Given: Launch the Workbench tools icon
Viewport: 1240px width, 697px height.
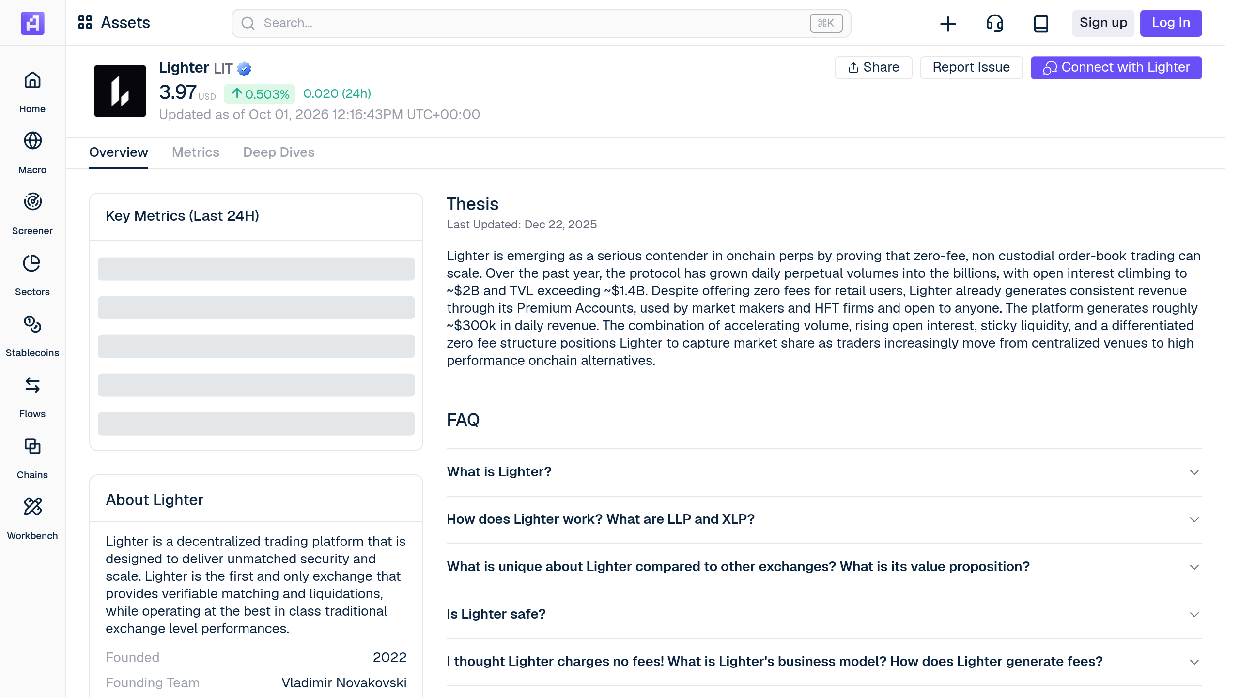Looking at the screenshot, I should tap(32, 507).
